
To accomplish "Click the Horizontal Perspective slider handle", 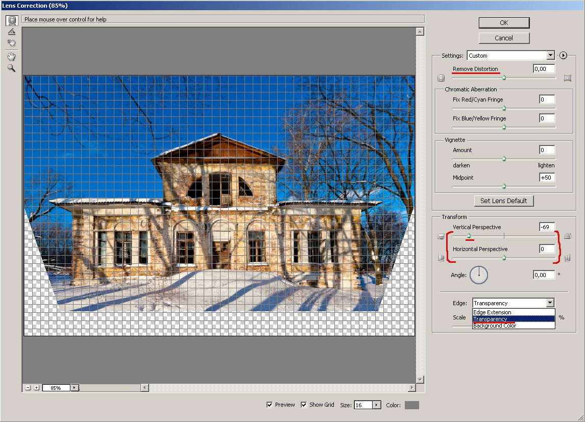I will [504, 258].
